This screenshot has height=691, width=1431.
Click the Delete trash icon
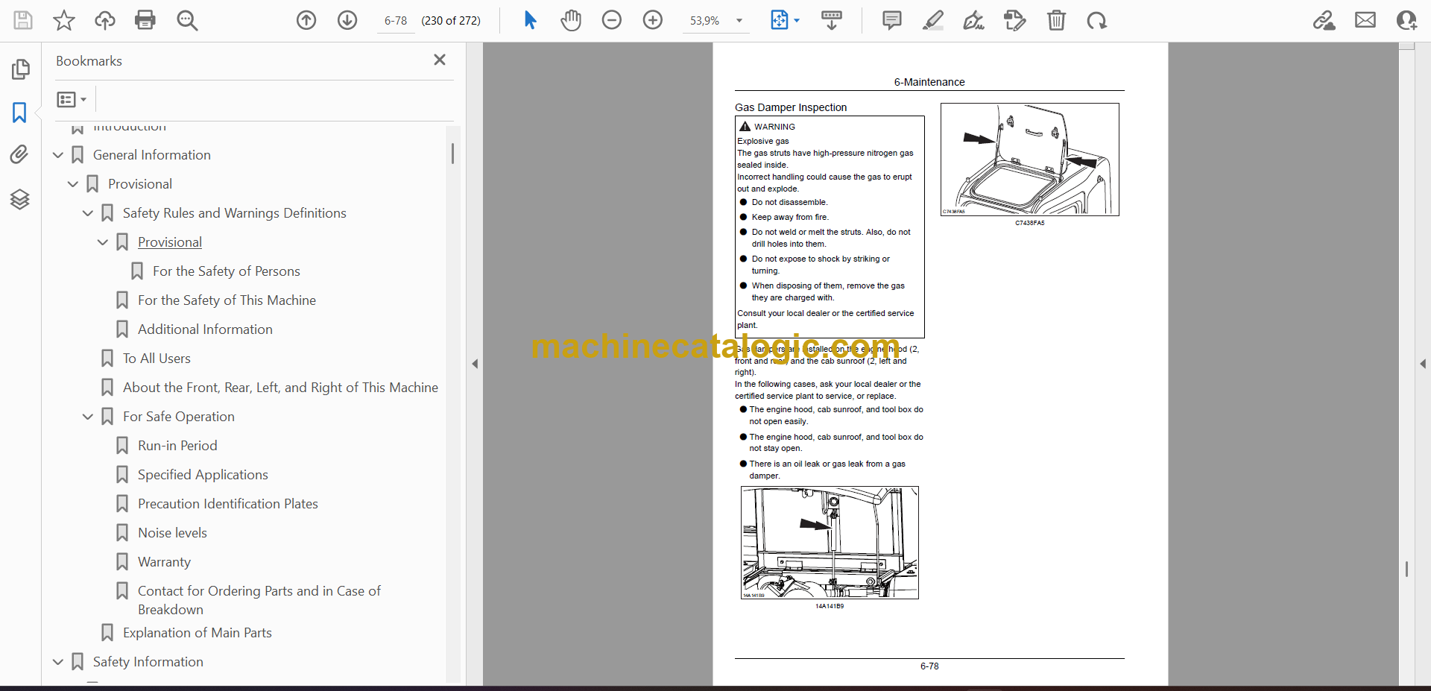click(1056, 20)
